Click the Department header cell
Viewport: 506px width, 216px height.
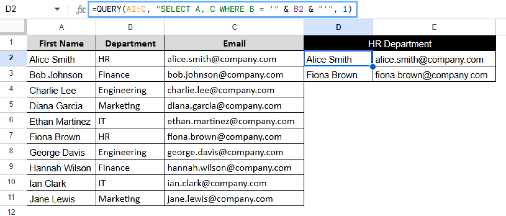click(130, 43)
